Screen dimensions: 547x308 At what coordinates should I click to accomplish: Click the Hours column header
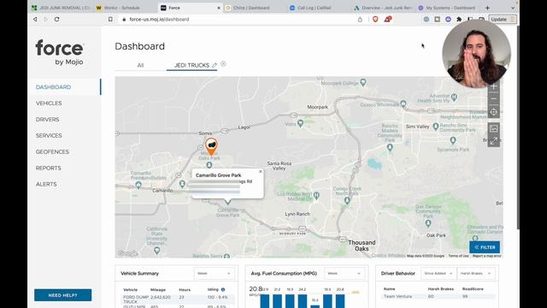click(x=185, y=289)
